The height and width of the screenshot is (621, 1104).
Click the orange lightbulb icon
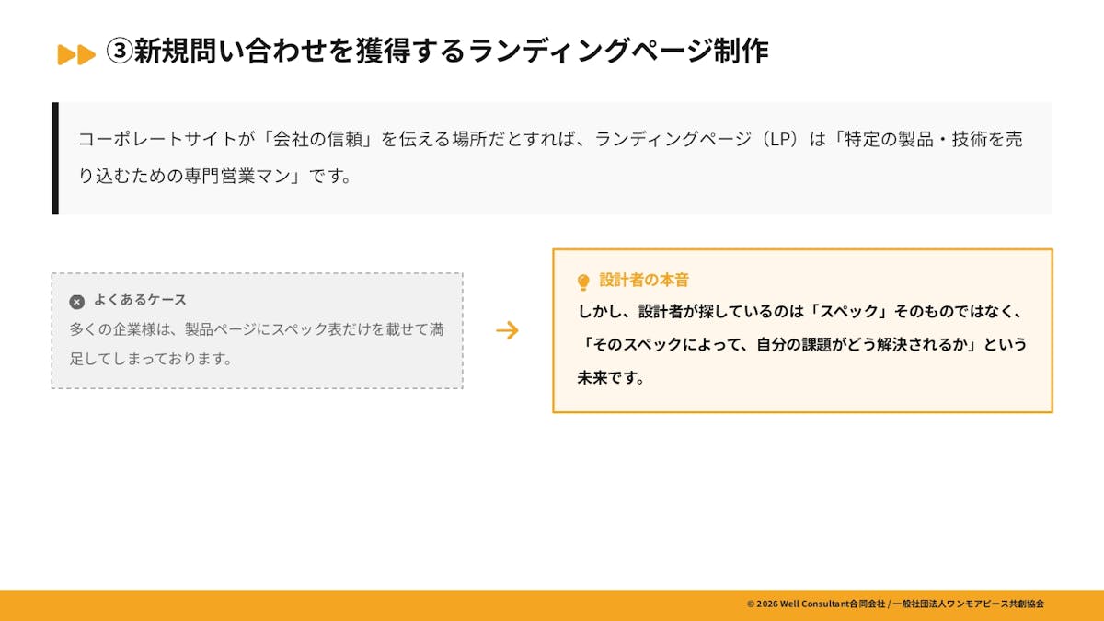[x=582, y=282]
